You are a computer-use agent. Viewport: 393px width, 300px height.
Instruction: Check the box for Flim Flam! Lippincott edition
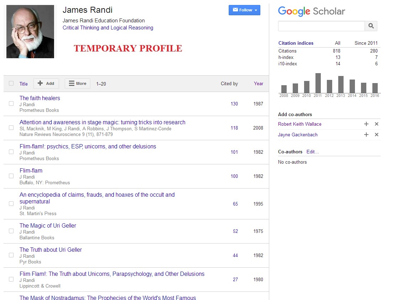point(11,279)
